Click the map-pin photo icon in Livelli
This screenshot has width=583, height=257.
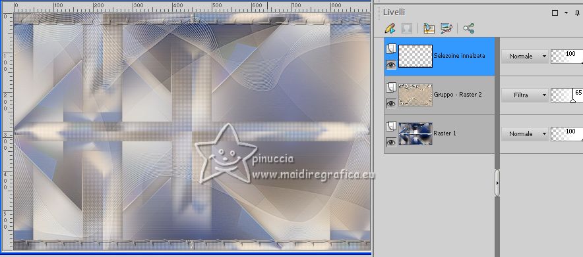coord(429,28)
